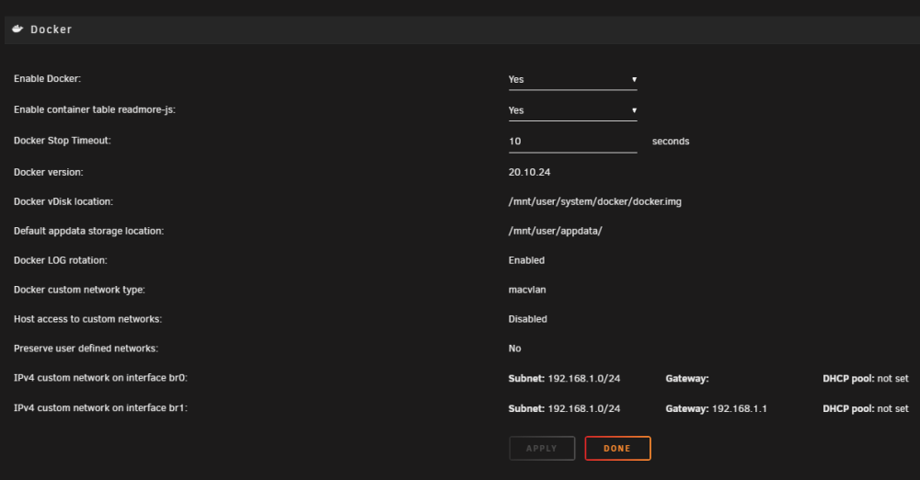Click the Docker vDisk location label
920x480 pixels.
[x=63, y=202]
